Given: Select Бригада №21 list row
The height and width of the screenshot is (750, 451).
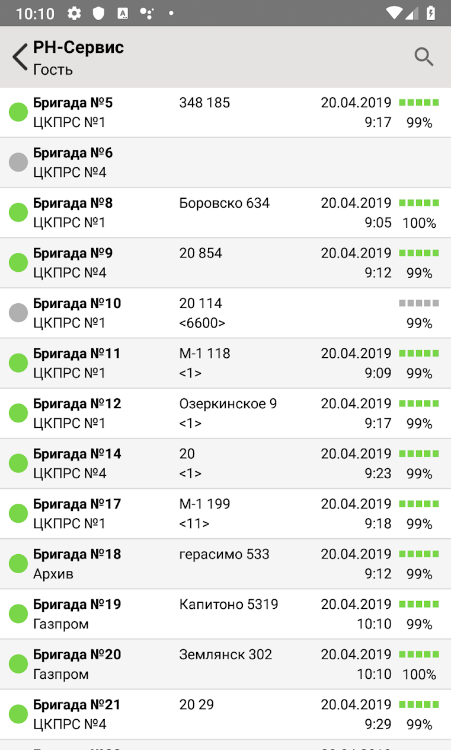Looking at the screenshot, I should pos(225,714).
